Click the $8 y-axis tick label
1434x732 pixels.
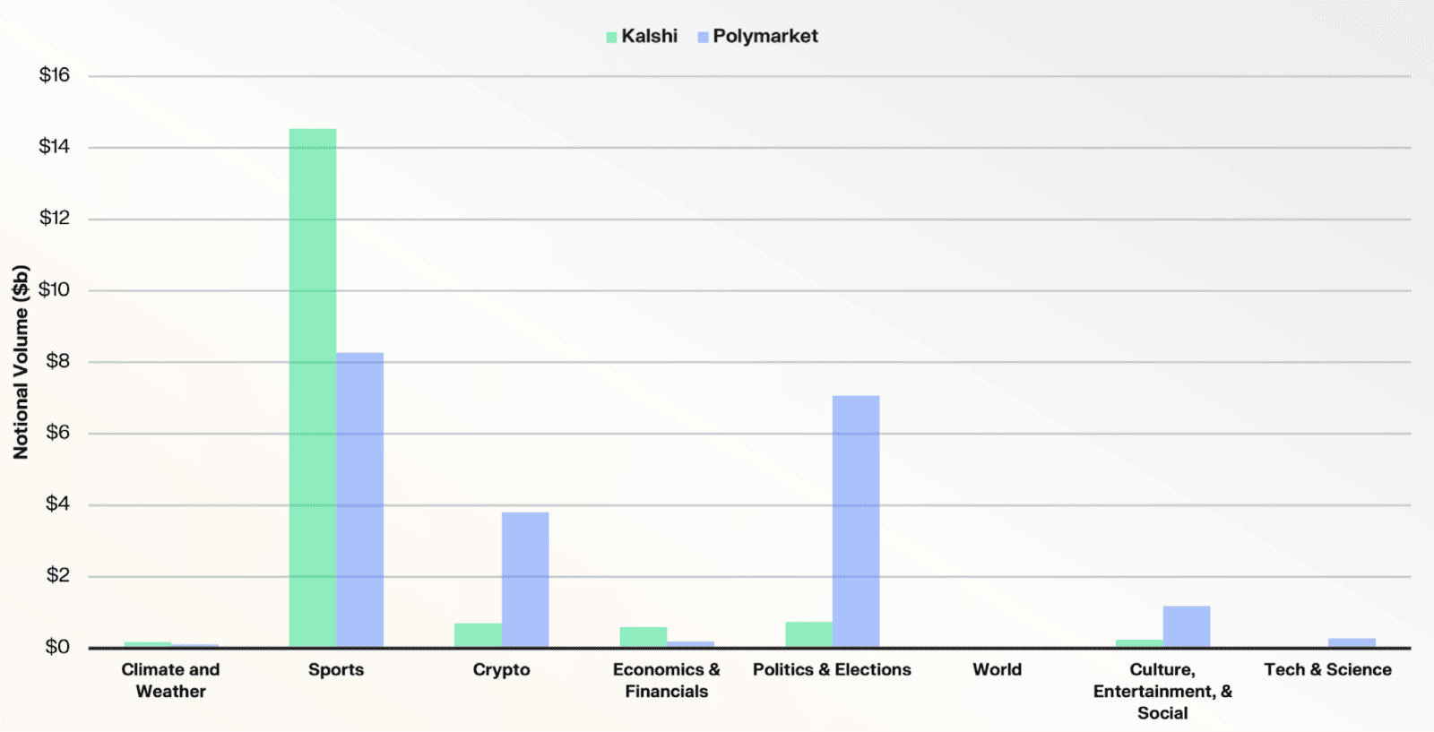coord(57,361)
